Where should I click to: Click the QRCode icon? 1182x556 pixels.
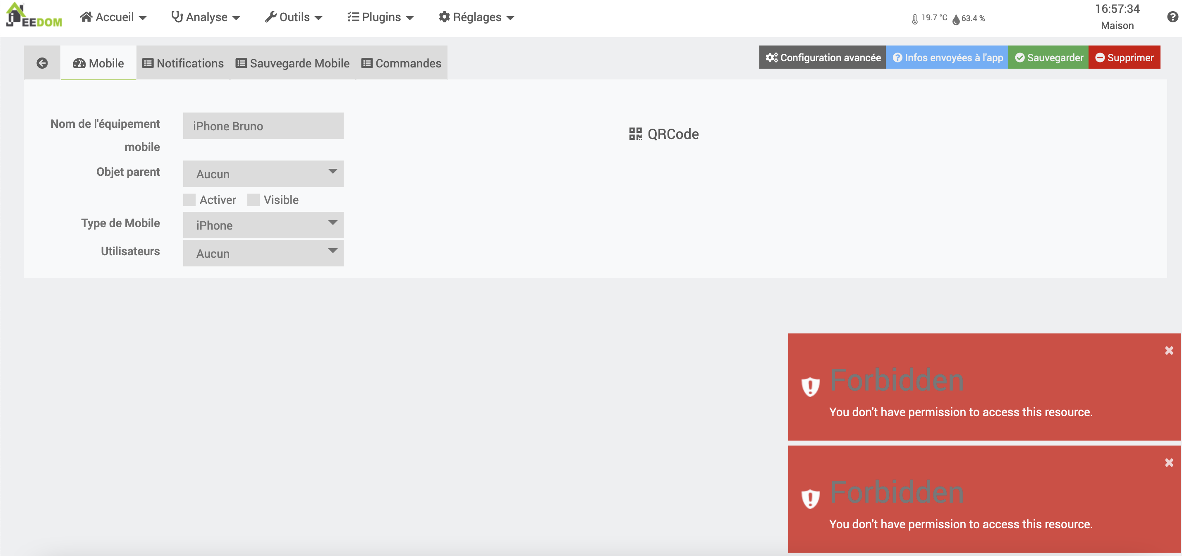coord(635,134)
